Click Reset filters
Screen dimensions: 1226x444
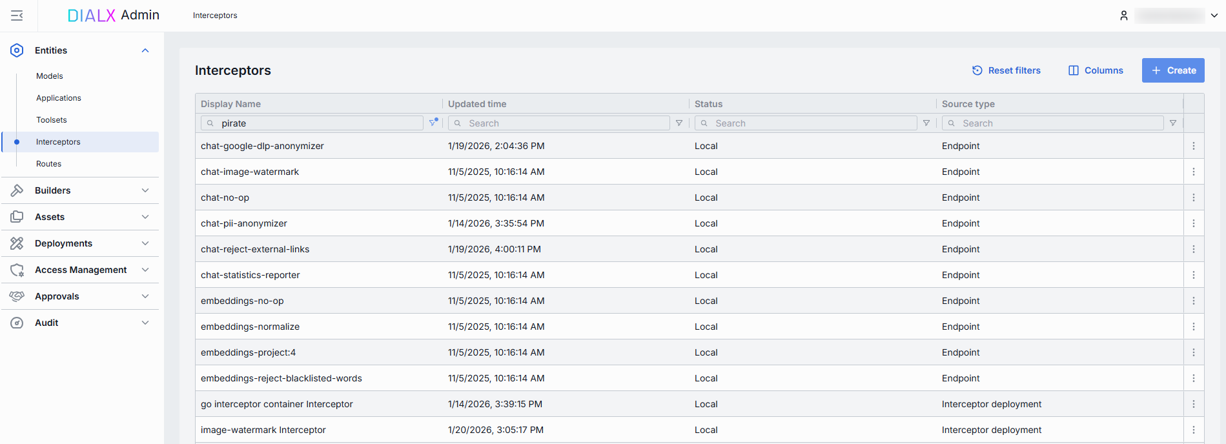coord(1006,70)
